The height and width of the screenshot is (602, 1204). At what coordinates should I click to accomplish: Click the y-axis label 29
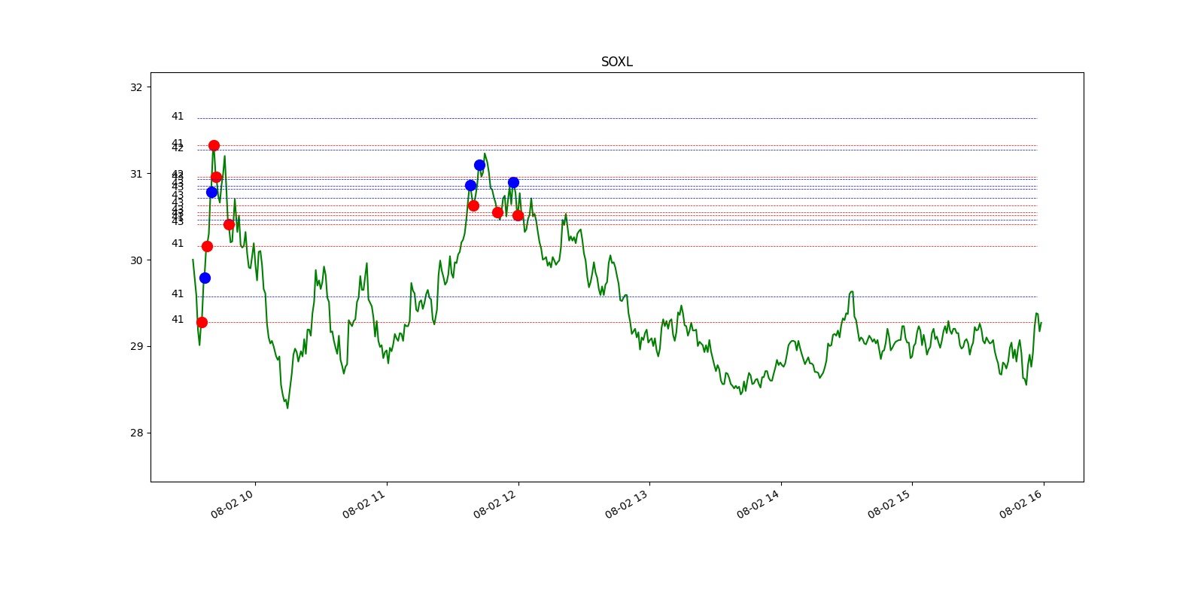click(136, 346)
